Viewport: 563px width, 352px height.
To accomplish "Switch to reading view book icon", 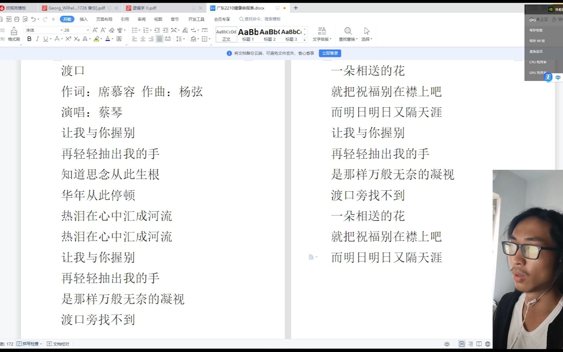I will (x=479, y=344).
